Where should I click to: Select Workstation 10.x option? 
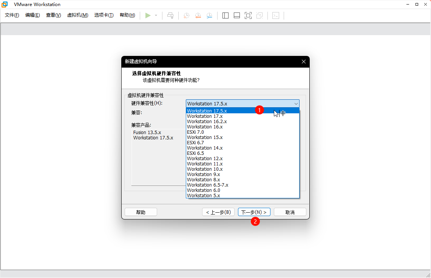tap(243, 169)
